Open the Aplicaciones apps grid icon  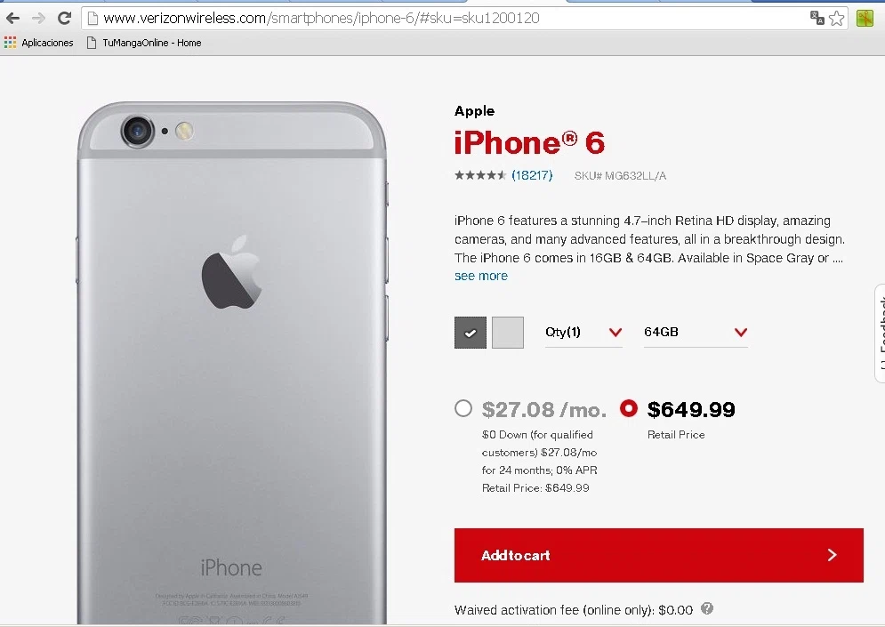pyautogui.click(x=10, y=43)
